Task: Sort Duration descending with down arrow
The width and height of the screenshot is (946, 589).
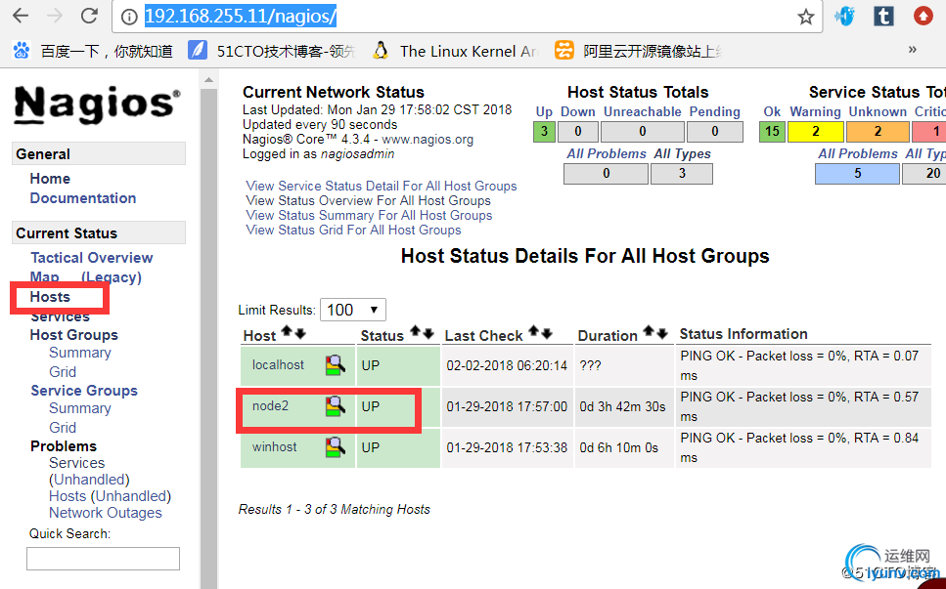Action: click(662, 333)
